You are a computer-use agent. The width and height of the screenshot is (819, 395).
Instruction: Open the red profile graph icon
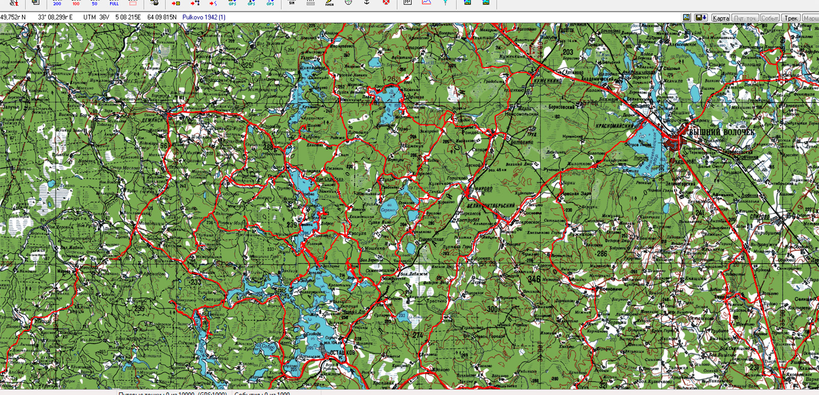click(x=426, y=3)
